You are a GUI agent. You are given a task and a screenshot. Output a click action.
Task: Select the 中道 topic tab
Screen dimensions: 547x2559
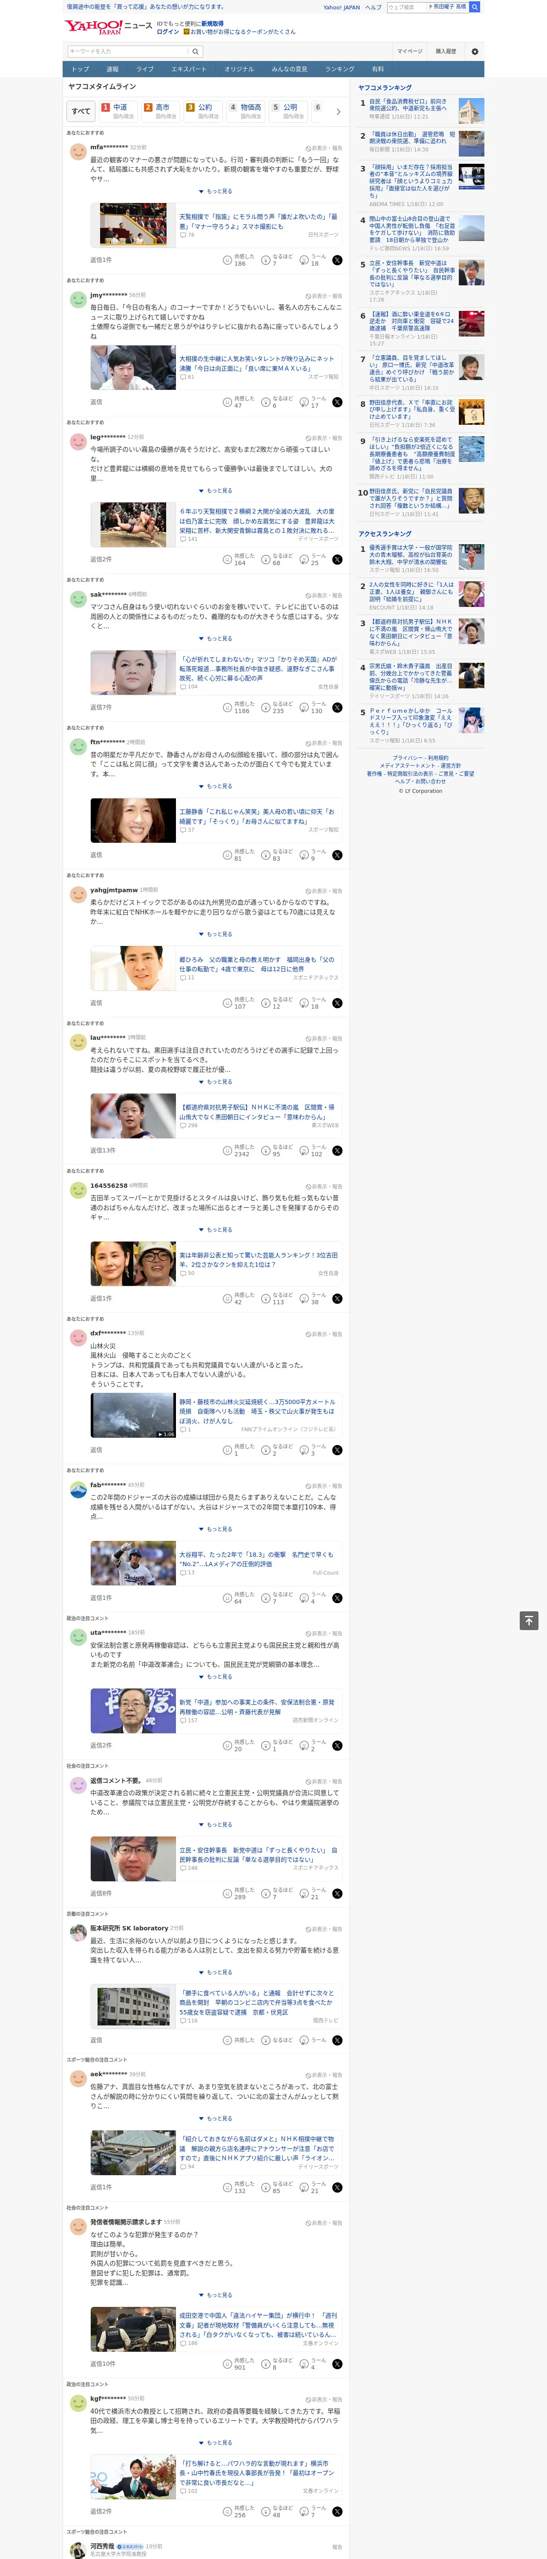coord(118,111)
